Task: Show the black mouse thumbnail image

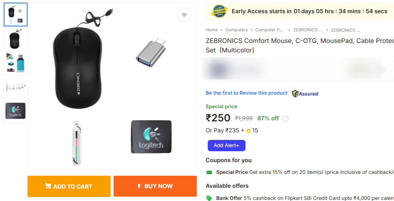Action: (15, 39)
